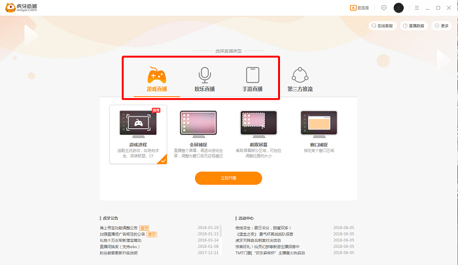Expand the 更多 more options
This screenshot has width=458, height=265.
pos(442,26)
